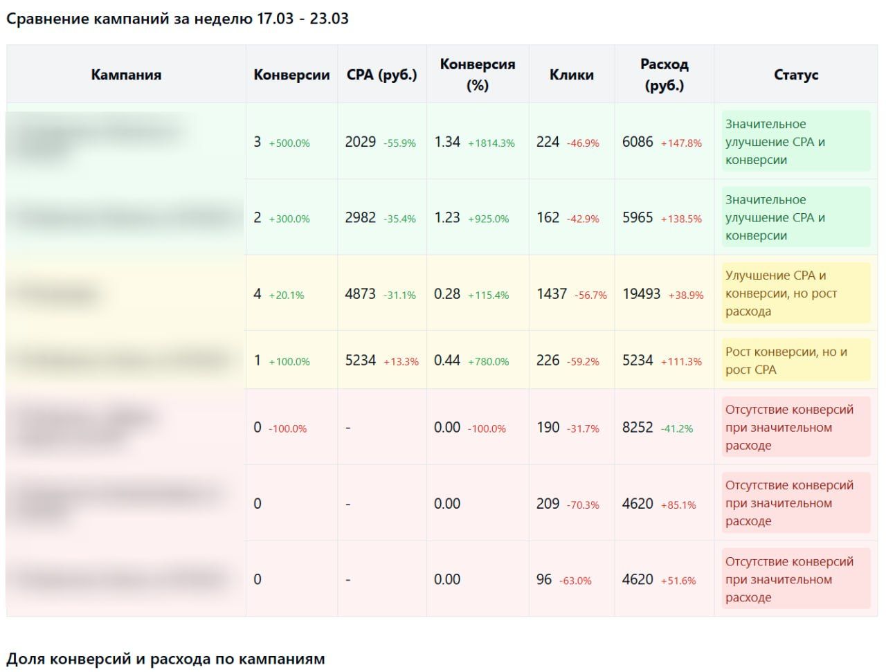Click the +51.6% spend change

pos(678,581)
